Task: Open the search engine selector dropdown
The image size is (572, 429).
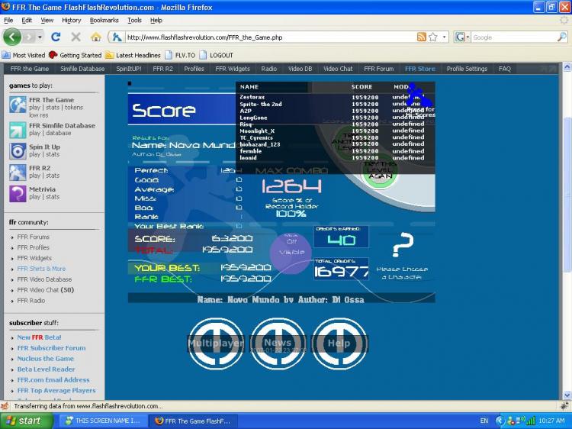Action: coord(468,37)
